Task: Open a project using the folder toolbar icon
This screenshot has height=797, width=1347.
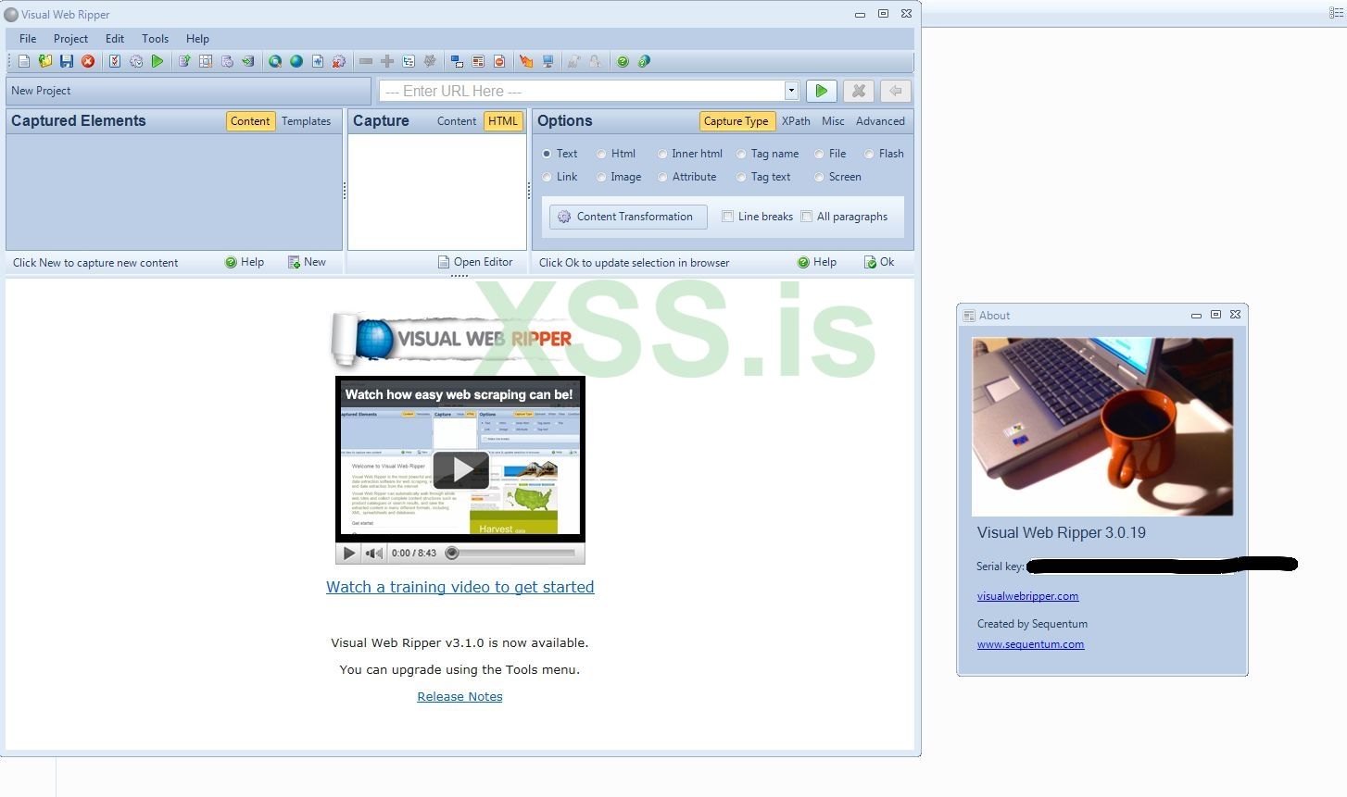Action: tap(45, 61)
